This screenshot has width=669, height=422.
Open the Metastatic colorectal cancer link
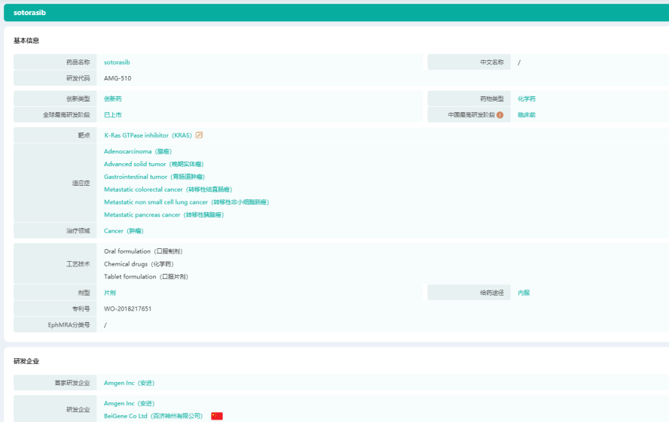click(x=168, y=190)
